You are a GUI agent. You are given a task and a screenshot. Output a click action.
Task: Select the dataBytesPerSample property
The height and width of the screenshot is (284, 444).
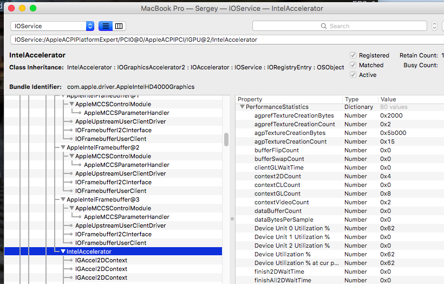pyautogui.click(x=284, y=220)
